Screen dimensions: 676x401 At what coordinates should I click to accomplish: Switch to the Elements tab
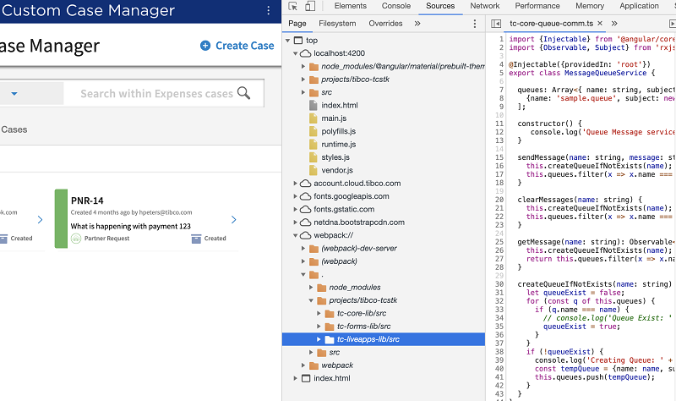pyautogui.click(x=350, y=6)
